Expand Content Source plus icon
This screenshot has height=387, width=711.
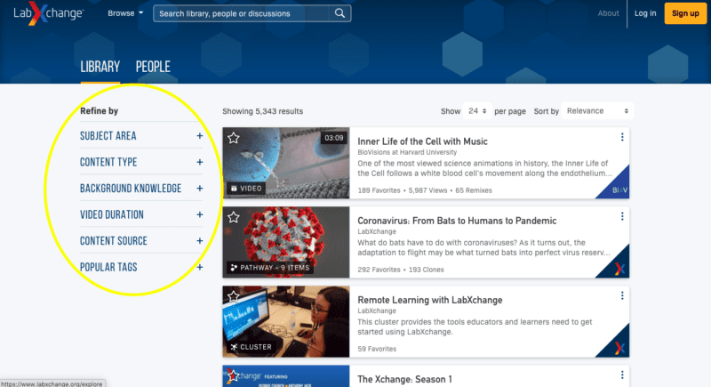click(199, 241)
